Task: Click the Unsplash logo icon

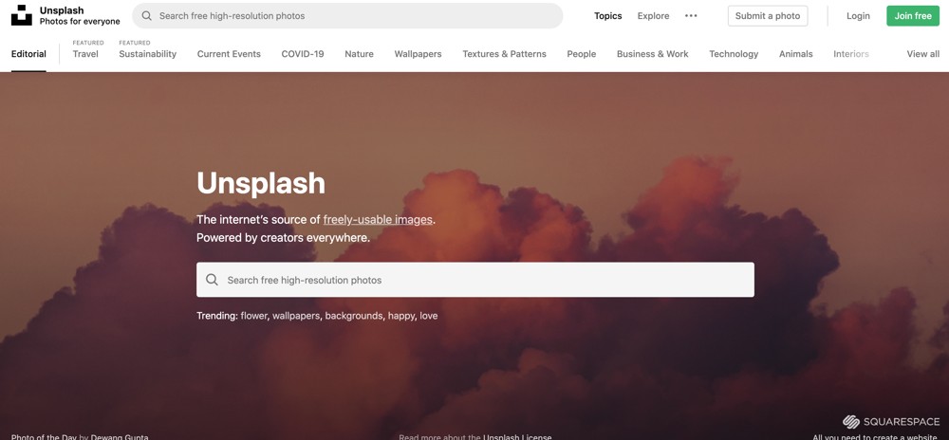Action: click(21, 15)
